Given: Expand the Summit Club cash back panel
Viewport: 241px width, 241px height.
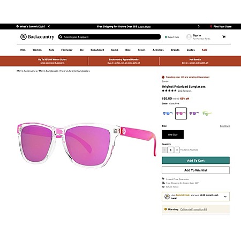Looking at the screenshot, I should [225, 197].
